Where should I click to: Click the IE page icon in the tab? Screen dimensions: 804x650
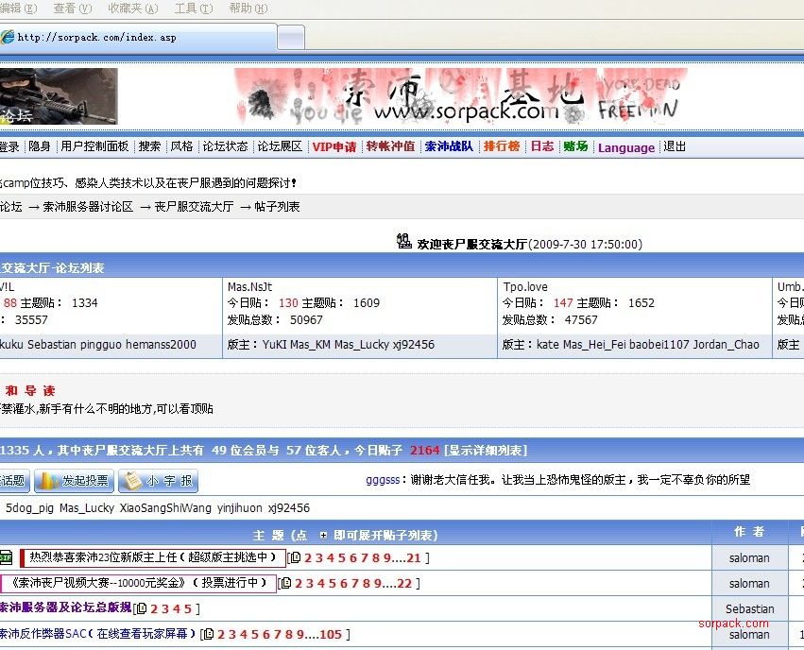coord(8,38)
